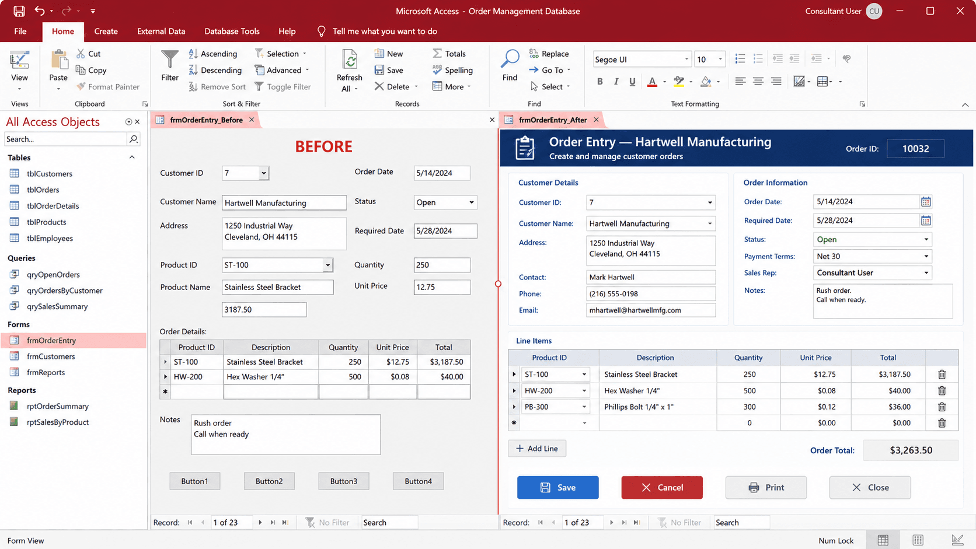Open the Status dropdown in the Before form
Image resolution: width=976 pixels, height=549 pixels.
tap(471, 202)
